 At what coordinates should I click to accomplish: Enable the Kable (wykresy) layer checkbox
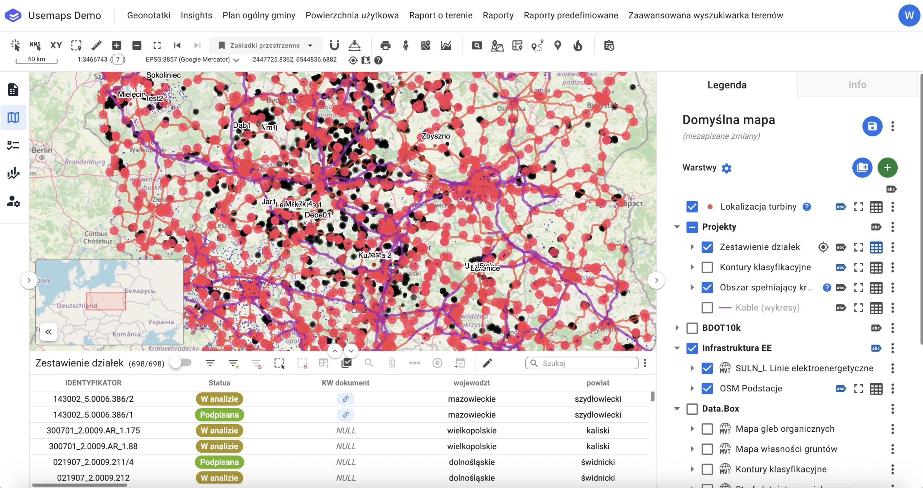click(707, 308)
